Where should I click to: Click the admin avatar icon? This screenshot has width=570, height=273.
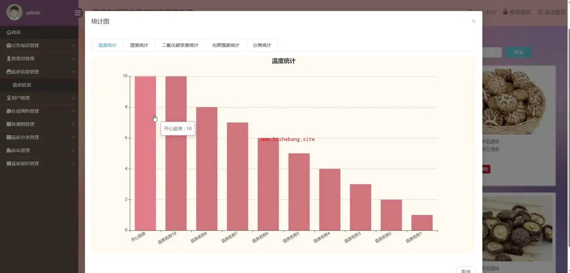(14, 13)
